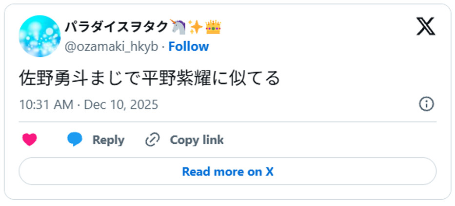Screen dimensions: 455x206
Task: Visit the @ozamaki_hkyb handle
Action: click(111, 47)
